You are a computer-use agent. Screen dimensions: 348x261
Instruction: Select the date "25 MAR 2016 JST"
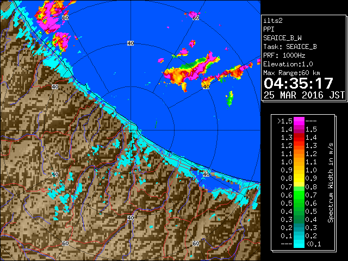[304, 95]
